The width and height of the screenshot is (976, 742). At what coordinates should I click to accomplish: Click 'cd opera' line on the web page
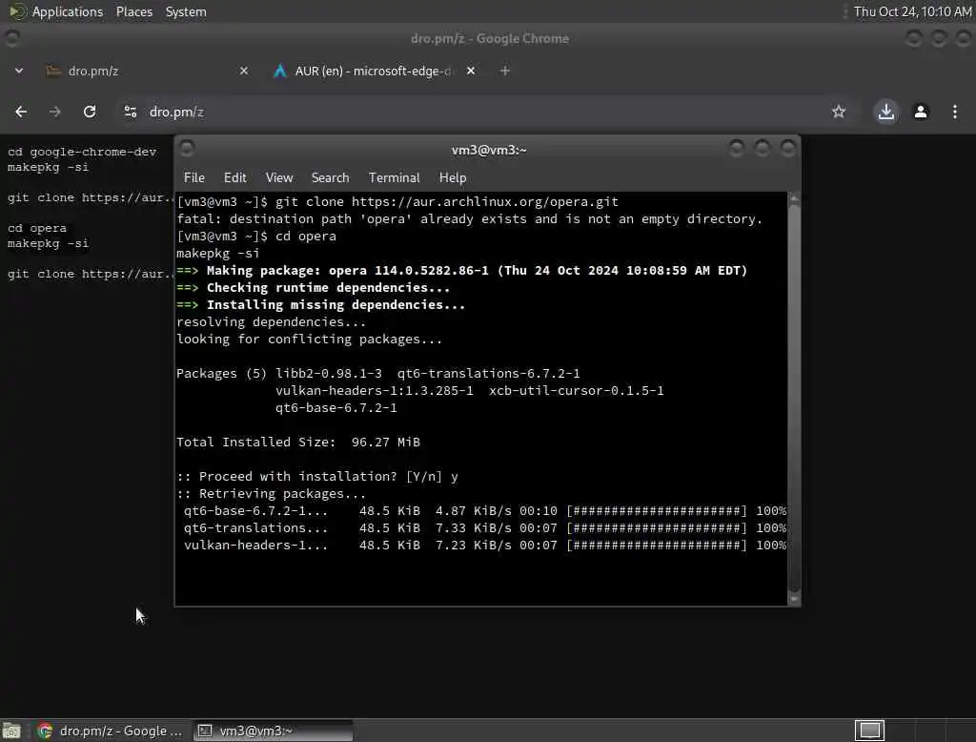37,228
